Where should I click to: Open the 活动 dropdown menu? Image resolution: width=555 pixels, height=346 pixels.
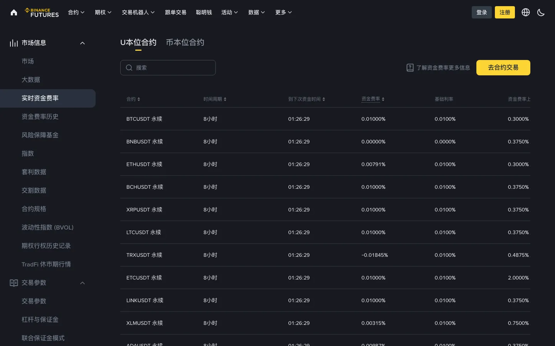pyautogui.click(x=230, y=12)
